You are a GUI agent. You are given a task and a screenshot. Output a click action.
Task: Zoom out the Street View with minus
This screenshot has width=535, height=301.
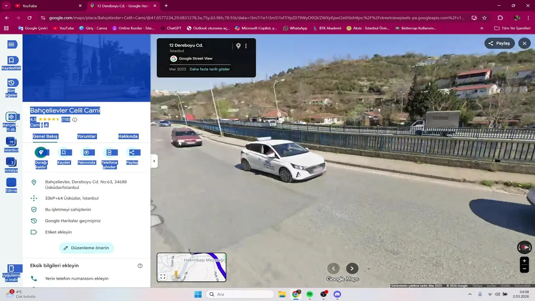(x=524, y=269)
